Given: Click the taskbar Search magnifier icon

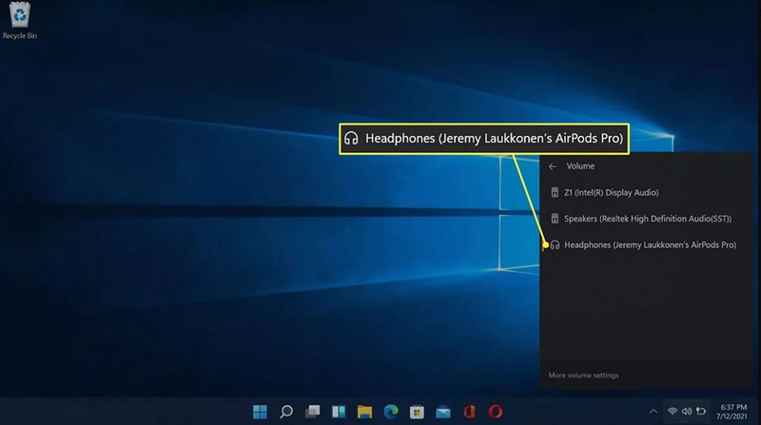Looking at the screenshot, I should click(x=285, y=412).
